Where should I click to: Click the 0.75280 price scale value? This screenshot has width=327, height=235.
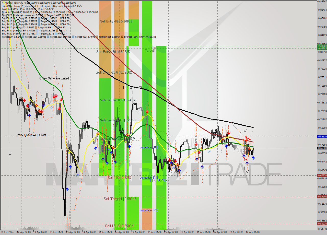tap(323, 94)
